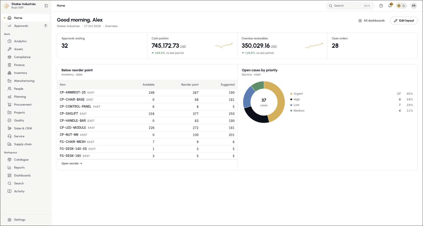Follow the Open reorder link
The height and width of the screenshot is (226, 423).
tap(72, 163)
